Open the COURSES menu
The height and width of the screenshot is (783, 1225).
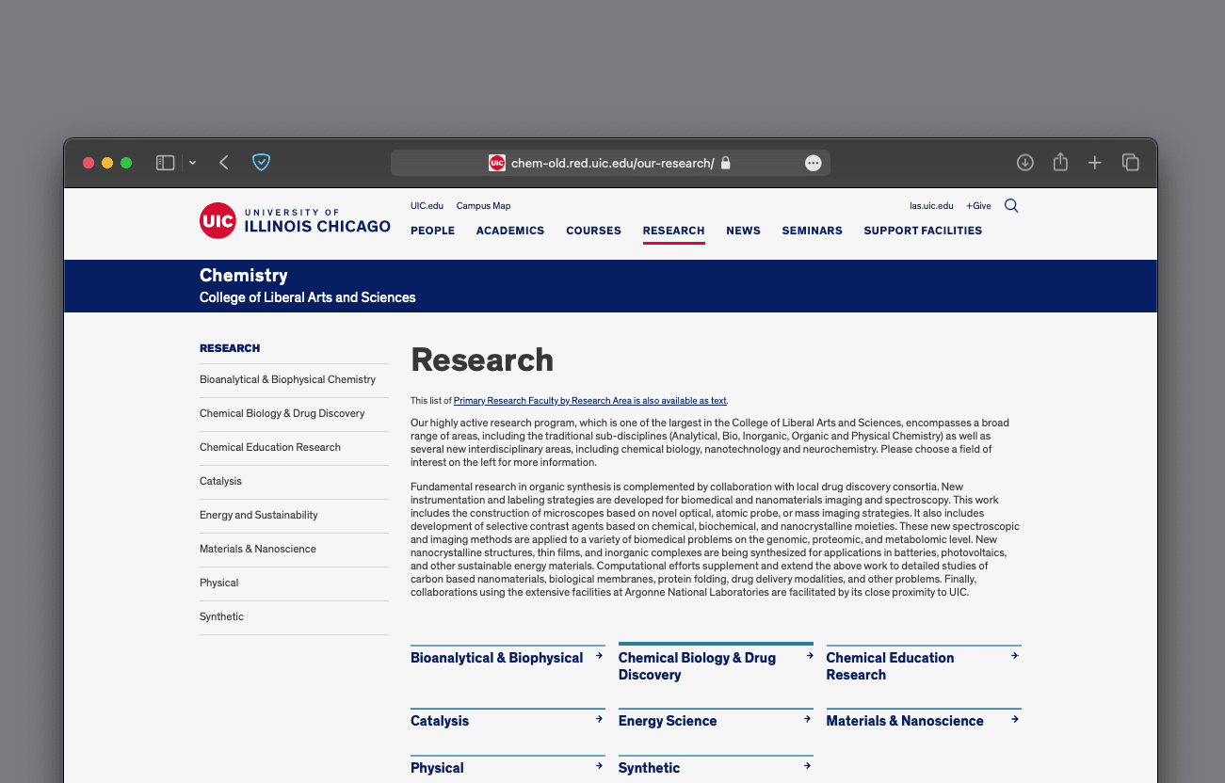coord(593,231)
